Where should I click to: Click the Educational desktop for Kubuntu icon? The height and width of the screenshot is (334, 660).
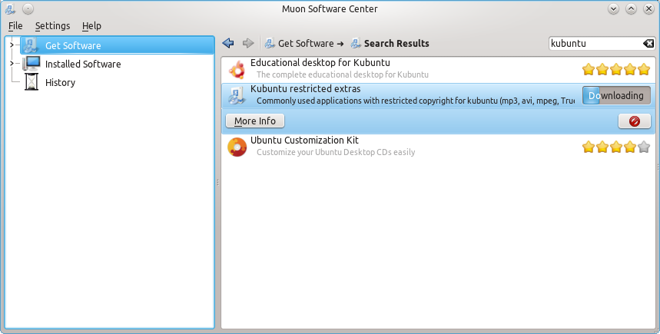click(237, 69)
